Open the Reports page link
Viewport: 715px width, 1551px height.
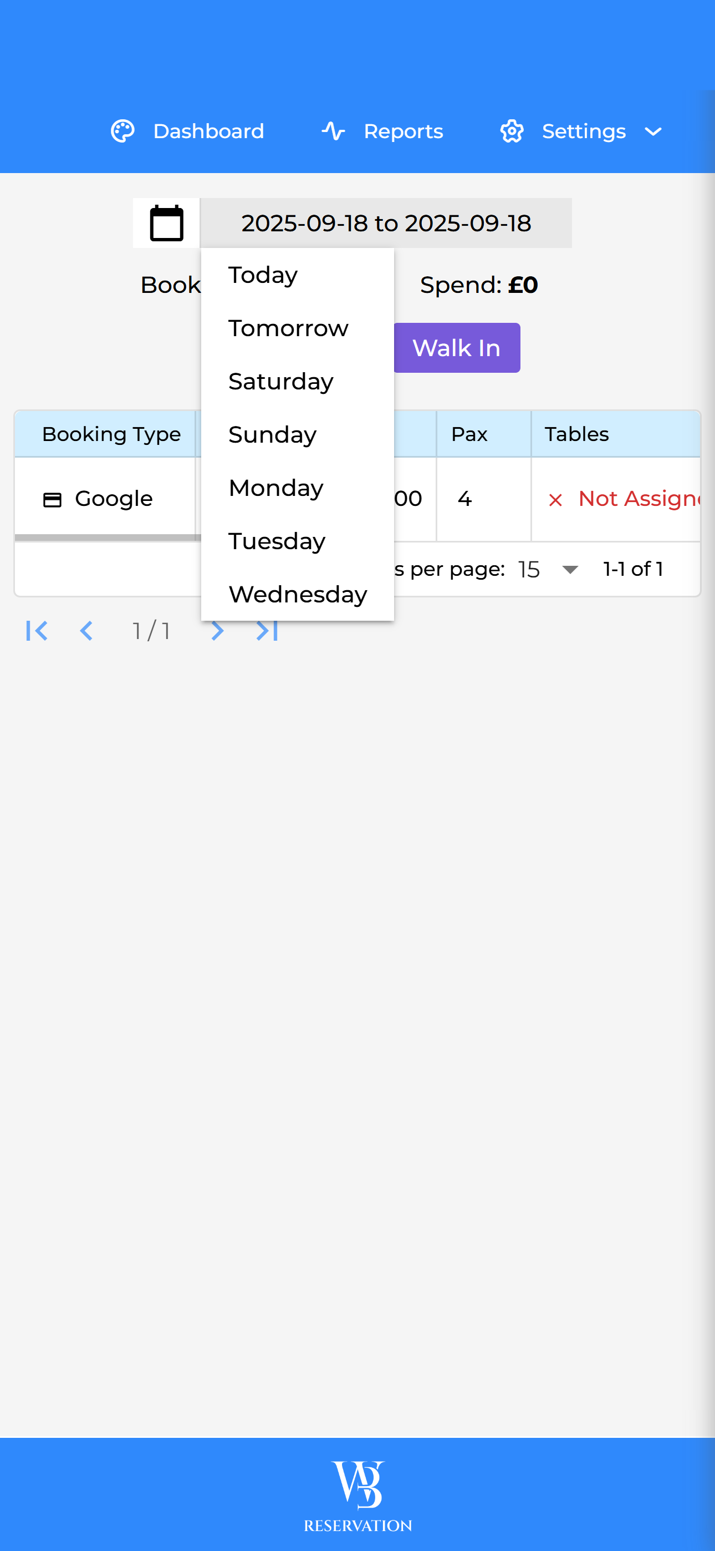click(404, 131)
